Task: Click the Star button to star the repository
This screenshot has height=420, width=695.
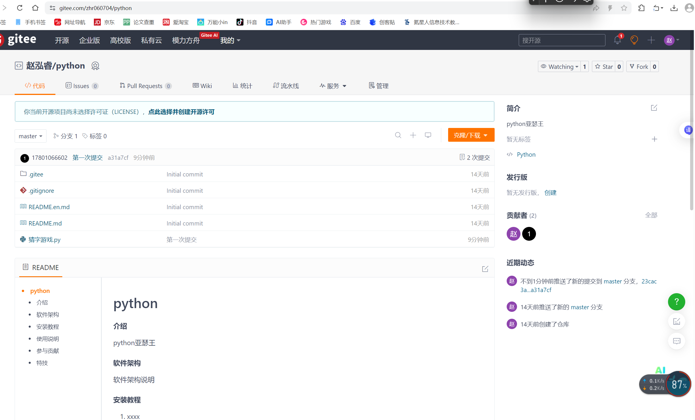Action: 604,67
